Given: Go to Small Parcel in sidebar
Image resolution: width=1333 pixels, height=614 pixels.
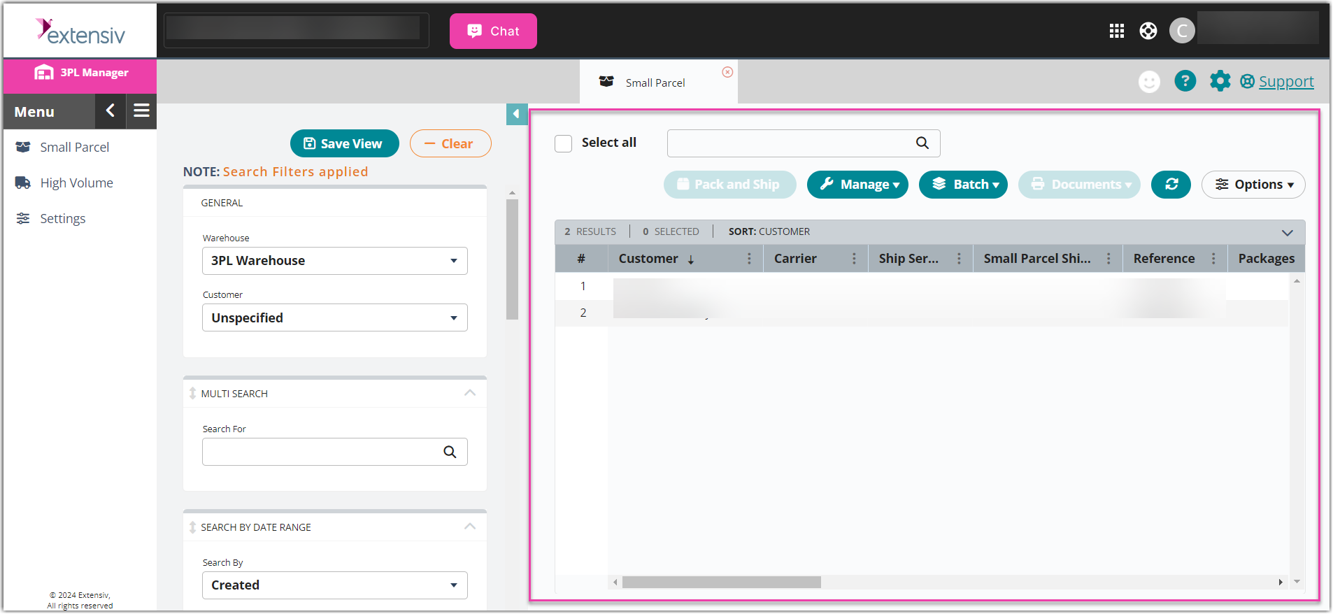Looking at the screenshot, I should coord(74,148).
